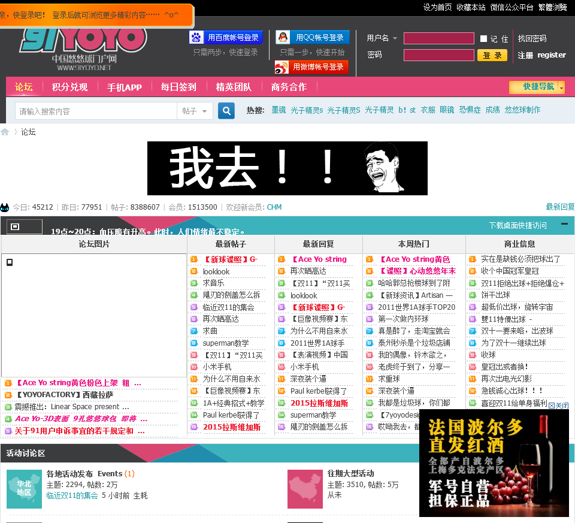The height and width of the screenshot is (523, 575).
Task: Click 论坛 breadcrumb link
Action: click(x=28, y=132)
